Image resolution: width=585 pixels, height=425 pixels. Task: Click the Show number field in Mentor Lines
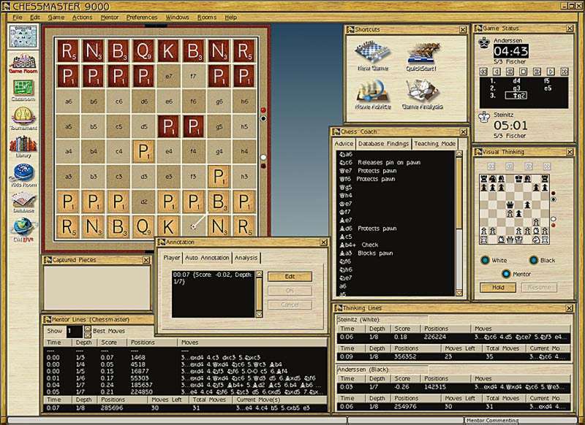pos(75,331)
